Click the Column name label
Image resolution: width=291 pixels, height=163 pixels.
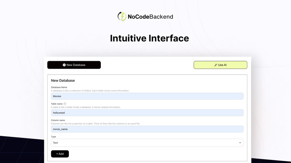(58, 120)
